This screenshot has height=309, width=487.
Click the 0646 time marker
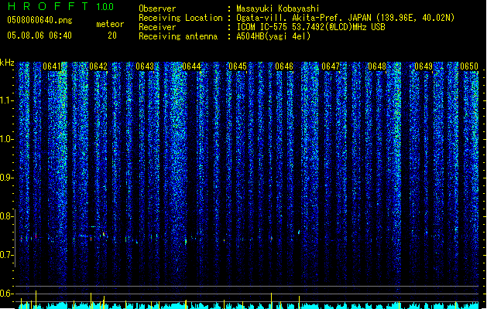[x=284, y=66]
